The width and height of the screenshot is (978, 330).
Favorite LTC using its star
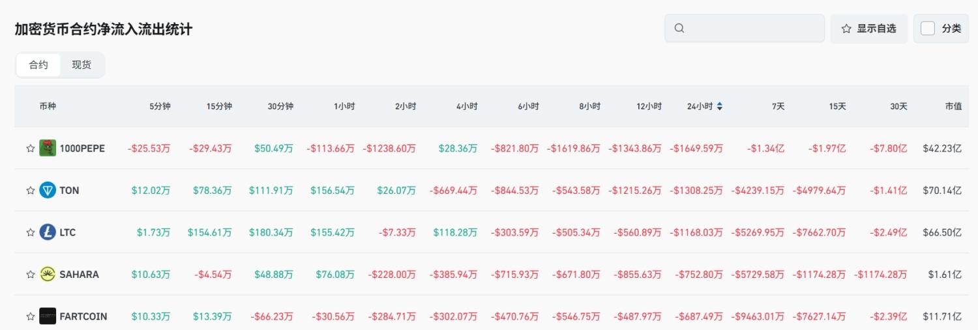30,232
